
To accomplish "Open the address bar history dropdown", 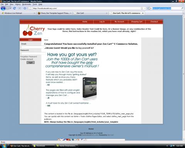I will (x=145, y=8).
